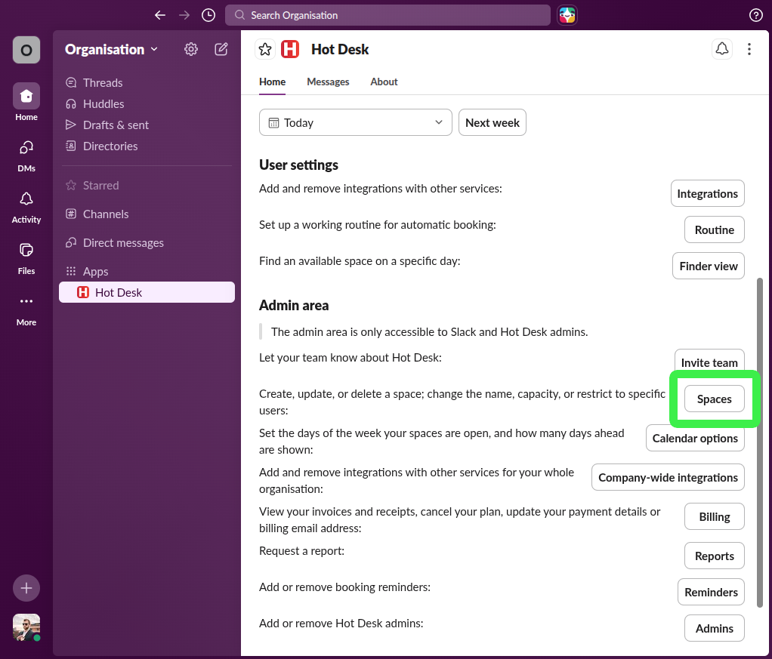Switch to the Messages tab

328,82
